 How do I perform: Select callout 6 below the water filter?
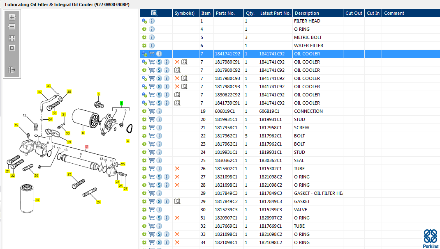pos(83,133)
